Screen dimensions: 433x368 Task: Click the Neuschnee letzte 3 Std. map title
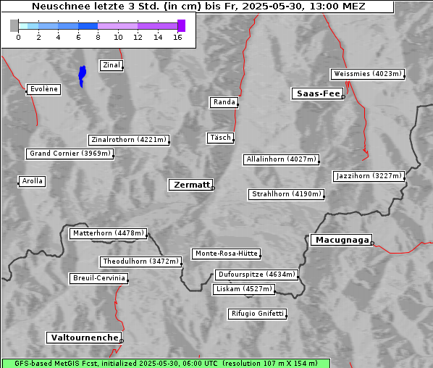198,6
